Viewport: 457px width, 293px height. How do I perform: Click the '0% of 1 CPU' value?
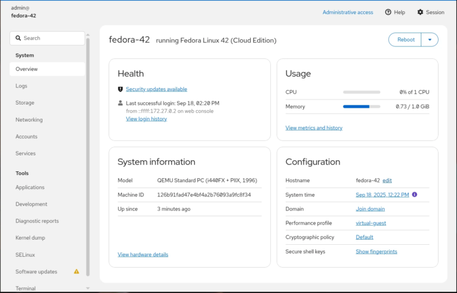point(414,92)
